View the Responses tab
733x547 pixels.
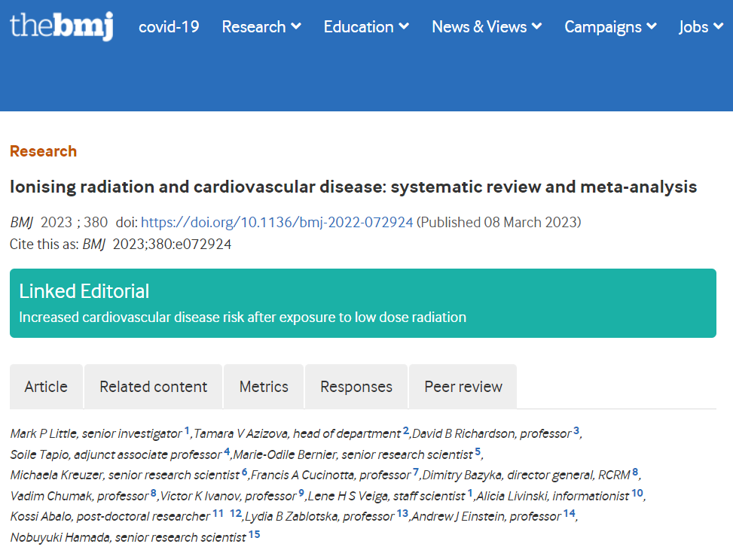tap(356, 387)
